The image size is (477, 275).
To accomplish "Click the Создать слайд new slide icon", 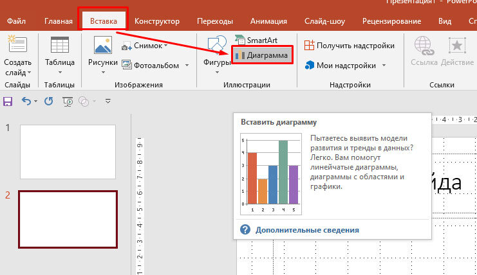I will tap(17, 44).
